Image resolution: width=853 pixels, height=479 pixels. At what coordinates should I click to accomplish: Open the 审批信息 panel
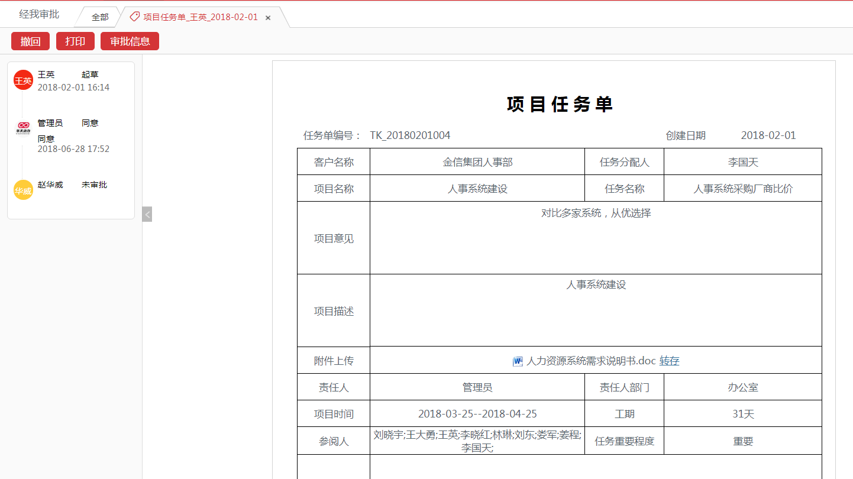coord(129,41)
